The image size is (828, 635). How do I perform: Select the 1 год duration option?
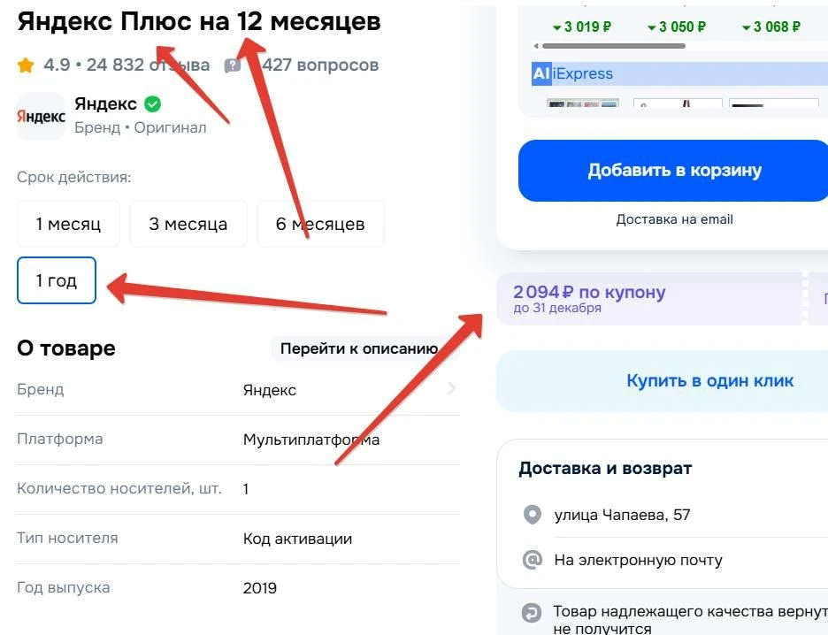tap(57, 281)
